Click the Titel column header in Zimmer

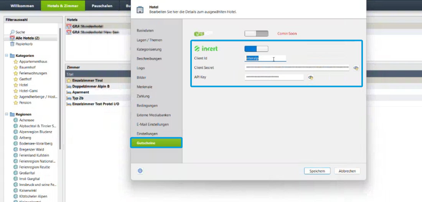[70, 74]
